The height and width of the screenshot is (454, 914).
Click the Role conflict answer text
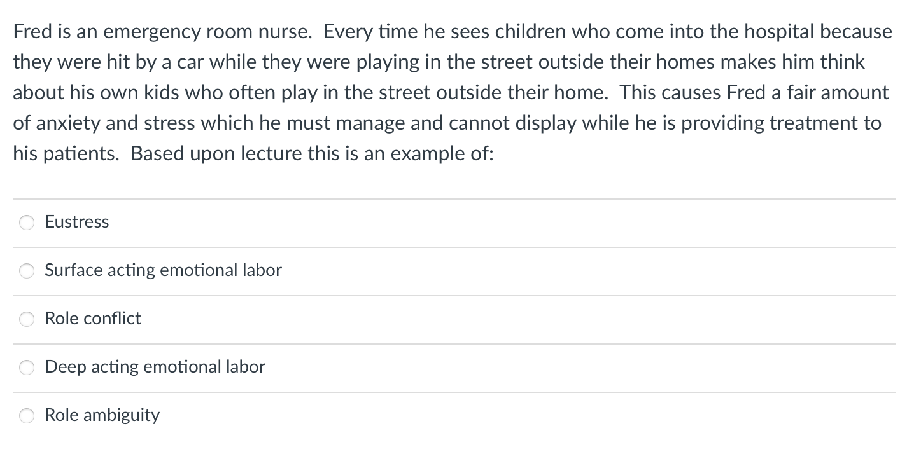pyautogui.click(x=93, y=319)
